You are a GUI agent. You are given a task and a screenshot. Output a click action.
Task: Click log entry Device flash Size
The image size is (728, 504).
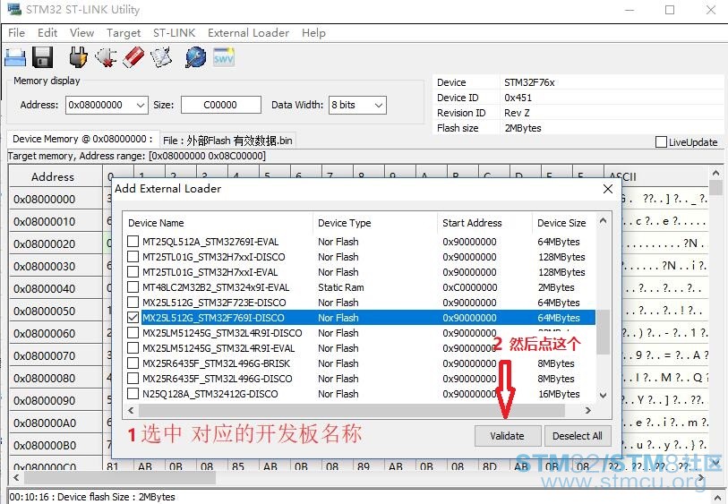pyautogui.click(x=92, y=497)
